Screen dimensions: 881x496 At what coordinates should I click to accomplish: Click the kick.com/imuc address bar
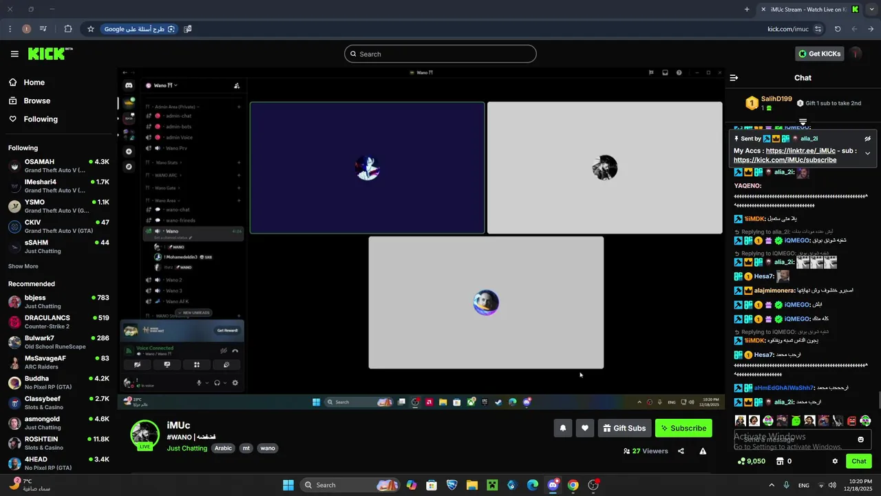(x=787, y=29)
